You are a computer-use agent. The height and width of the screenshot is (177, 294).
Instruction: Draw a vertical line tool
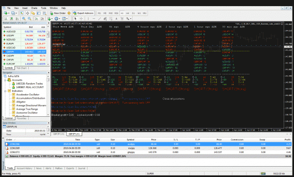point(88,18)
